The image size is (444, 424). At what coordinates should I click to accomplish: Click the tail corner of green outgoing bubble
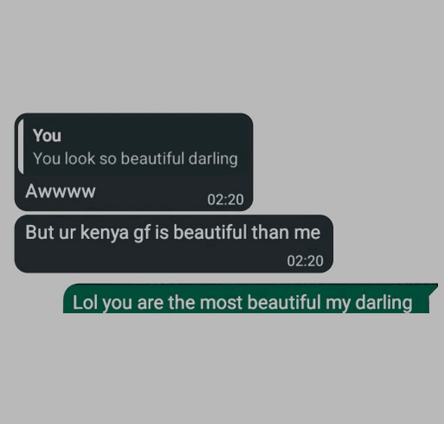(x=434, y=289)
